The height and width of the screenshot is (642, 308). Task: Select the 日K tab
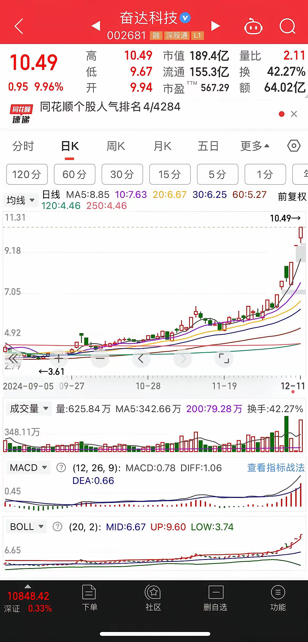pos(70,146)
